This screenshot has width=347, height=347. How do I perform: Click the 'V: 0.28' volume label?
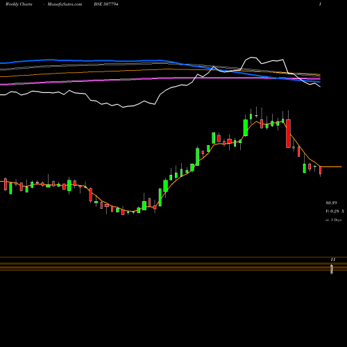point(332,211)
